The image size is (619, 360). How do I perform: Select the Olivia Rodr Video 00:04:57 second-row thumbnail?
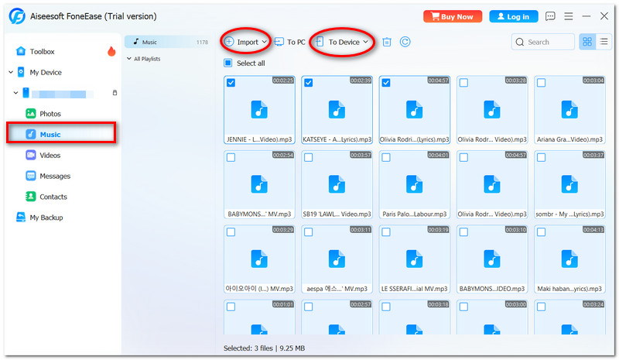[x=492, y=184]
